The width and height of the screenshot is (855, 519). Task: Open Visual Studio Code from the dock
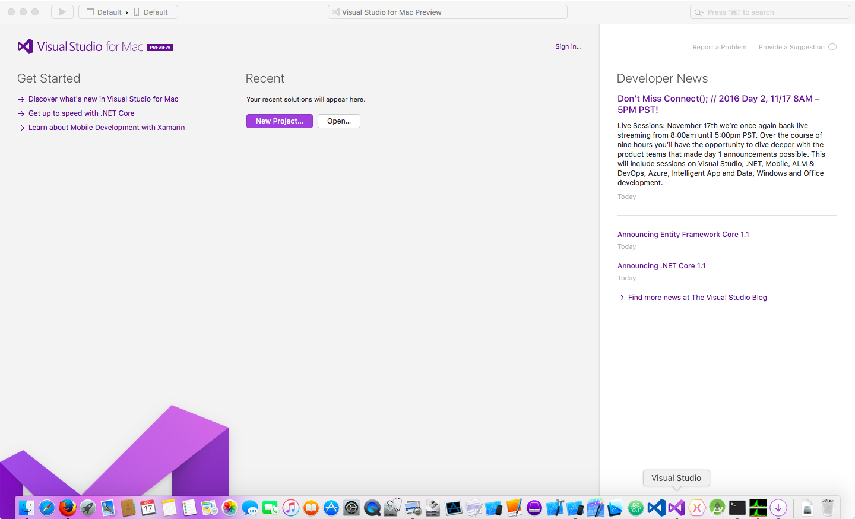coord(656,508)
